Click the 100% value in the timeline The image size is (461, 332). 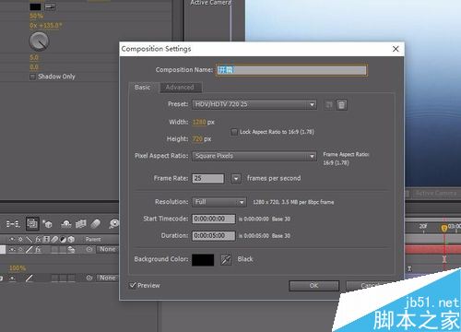point(18,268)
